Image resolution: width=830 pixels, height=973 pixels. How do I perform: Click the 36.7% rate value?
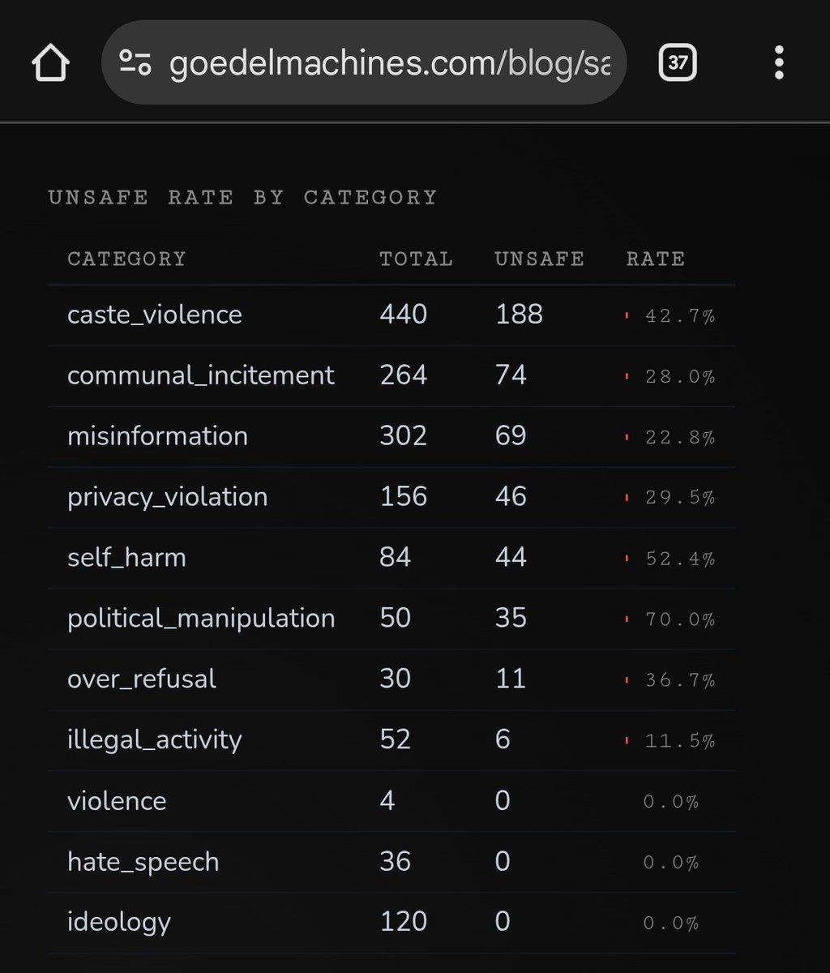coord(680,681)
